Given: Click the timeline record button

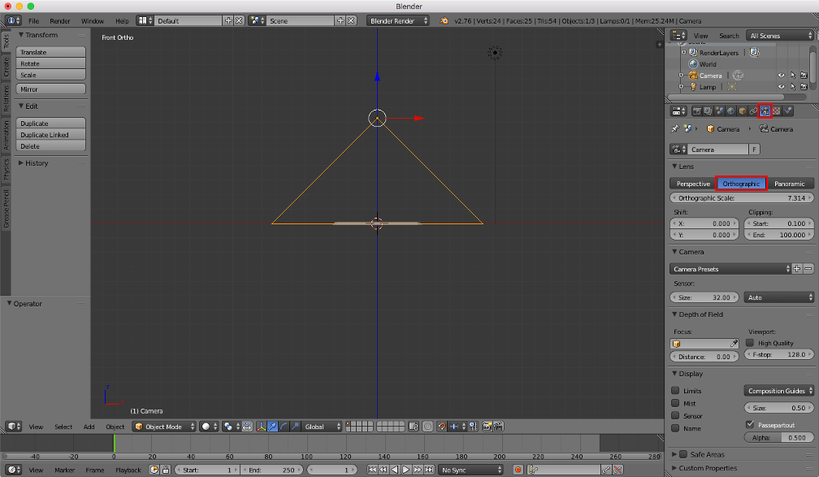Looking at the screenshot, I should (x=518, y=470).
